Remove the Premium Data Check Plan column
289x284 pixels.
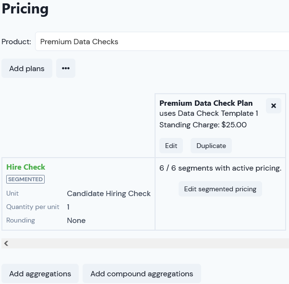coord(274,106)
